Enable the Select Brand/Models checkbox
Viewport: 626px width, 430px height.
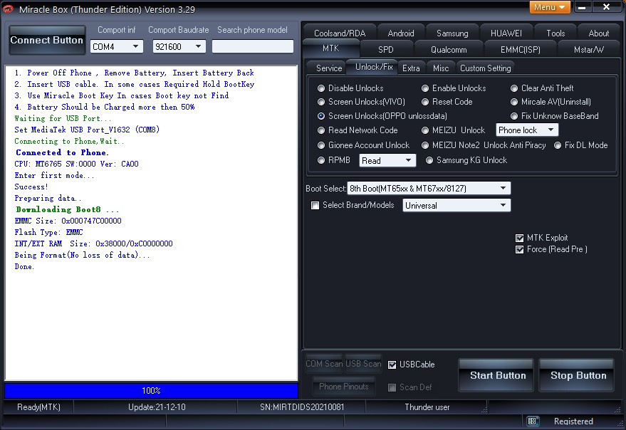pyautogui.click(x=315, y=205)
